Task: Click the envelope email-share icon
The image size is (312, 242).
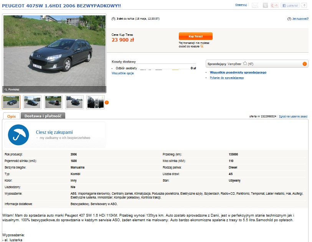Action: [255, 5]
